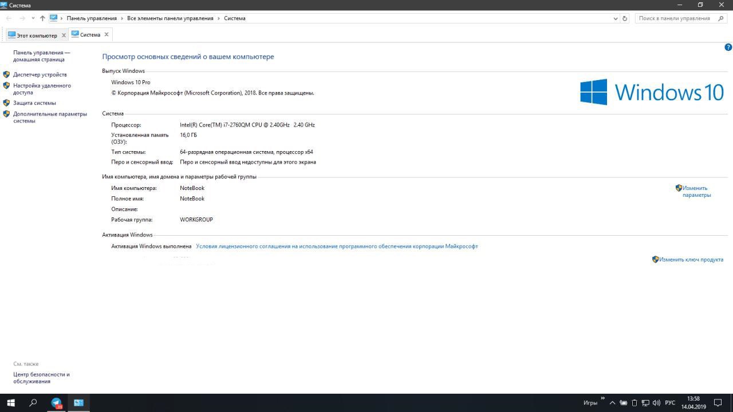Click the shield icon beside 'Диспетчер устройств'
The height and width of the screenshot is (412, 733).
[7, 74]
